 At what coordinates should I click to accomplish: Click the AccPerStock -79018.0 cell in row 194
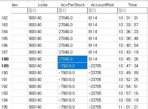point(73,100)
